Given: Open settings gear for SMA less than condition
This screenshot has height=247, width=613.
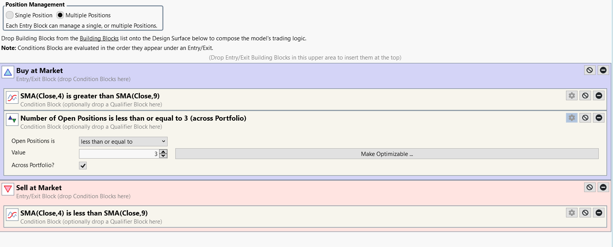Looking at the screenshot, I should (x=572, y=213).
